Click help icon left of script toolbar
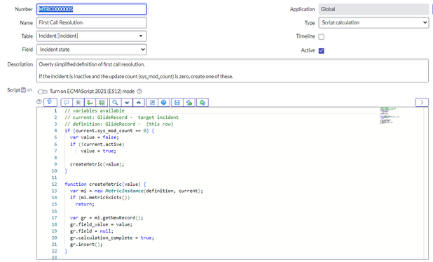The width and height of the screenshot is (433, 262). (x=39, y=102)
